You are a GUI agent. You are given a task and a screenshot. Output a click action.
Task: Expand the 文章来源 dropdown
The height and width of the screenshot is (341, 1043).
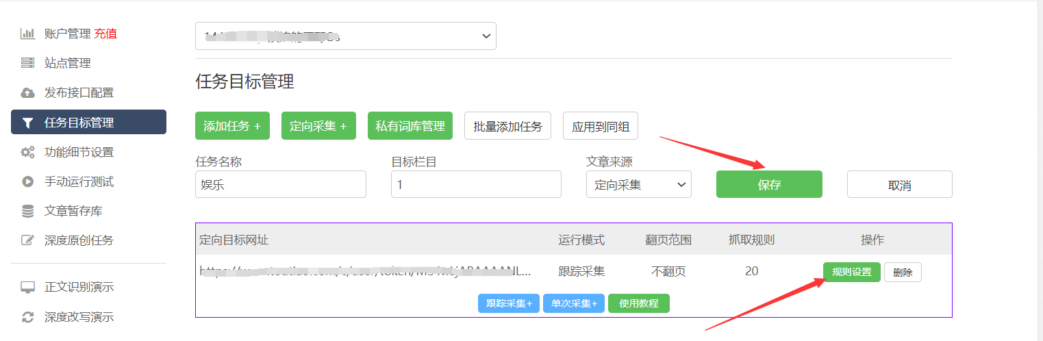tap(638, 184)
